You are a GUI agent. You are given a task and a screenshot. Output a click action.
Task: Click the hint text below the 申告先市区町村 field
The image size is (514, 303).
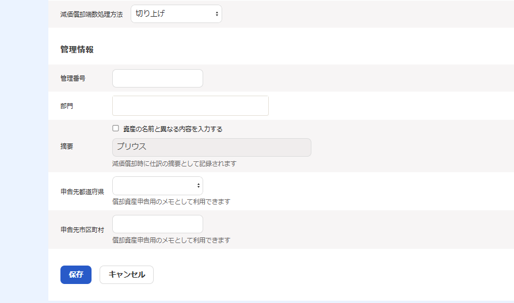[171, 240]
